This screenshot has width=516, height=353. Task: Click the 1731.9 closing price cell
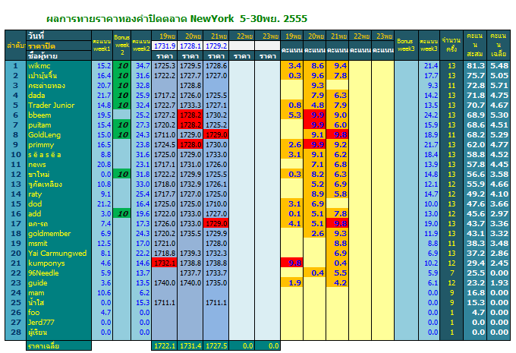(x=164, y=46)
